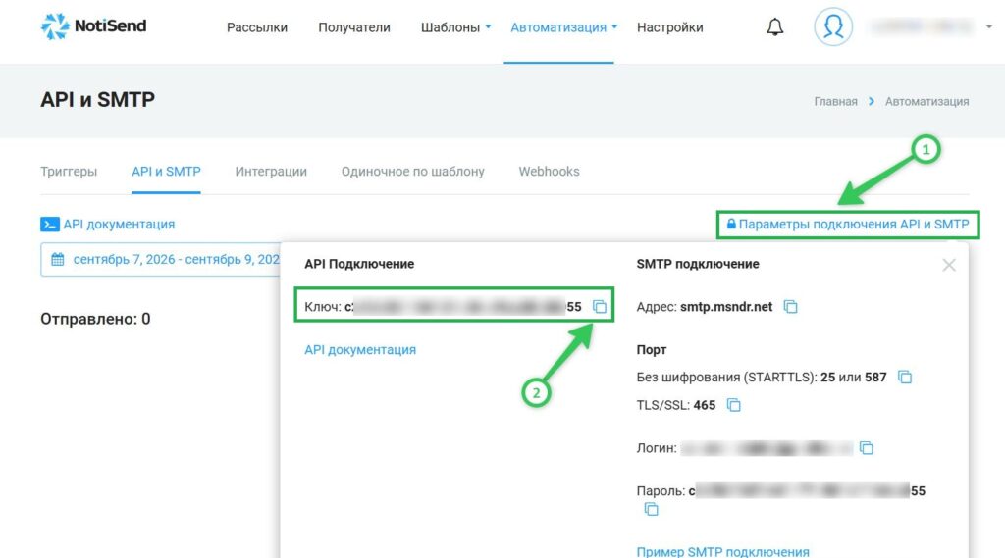Copy the STARTTLS port numbers

tap(905, 377)
